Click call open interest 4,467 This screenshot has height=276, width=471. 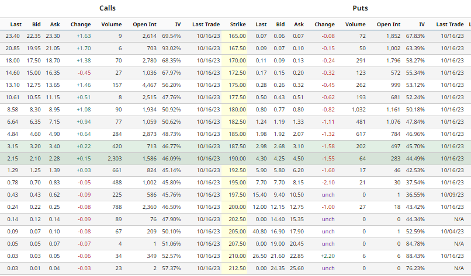click(150, 85)
